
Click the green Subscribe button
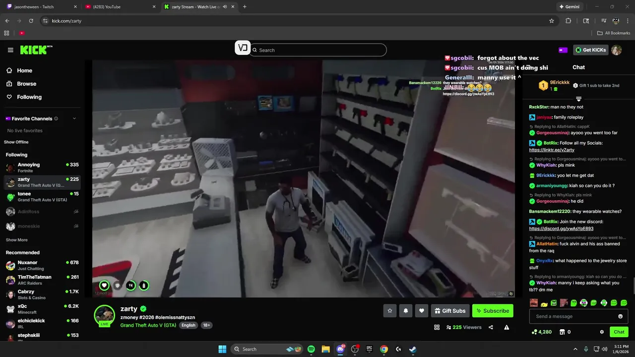click(x=493, y=311)
